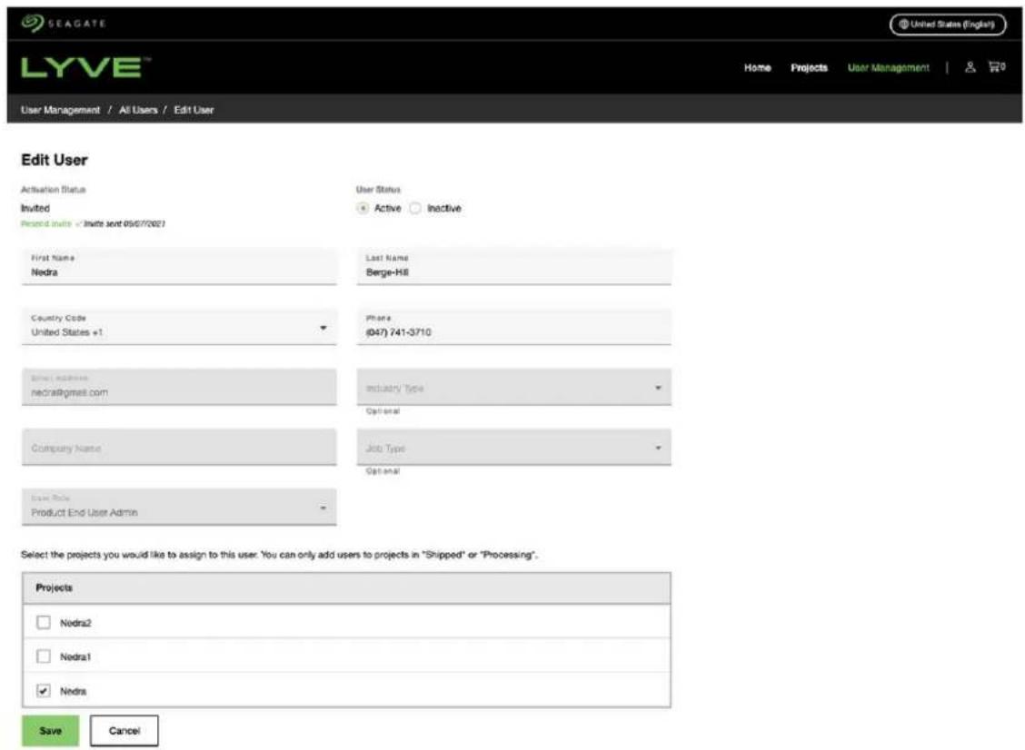Uncheck the Nedra project checkbox
1025x750 pixels.
pos(43,691)
